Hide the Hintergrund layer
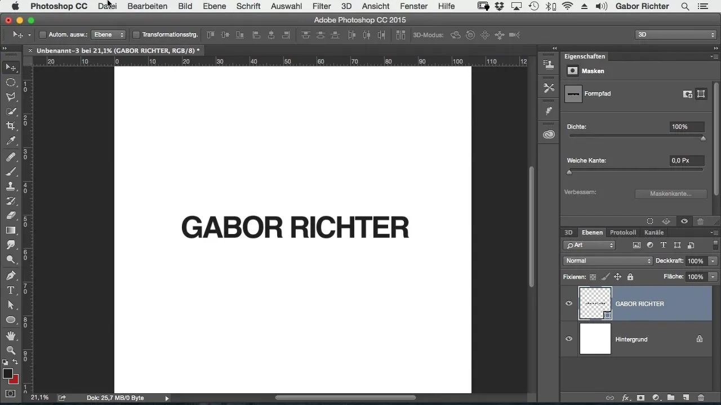This screenshot has width=721, height=405. pyautogui.click(x=569, y=339)
